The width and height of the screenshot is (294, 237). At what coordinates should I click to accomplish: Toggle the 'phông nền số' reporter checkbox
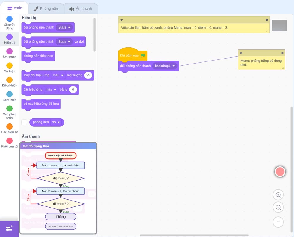tap(24, 122)
